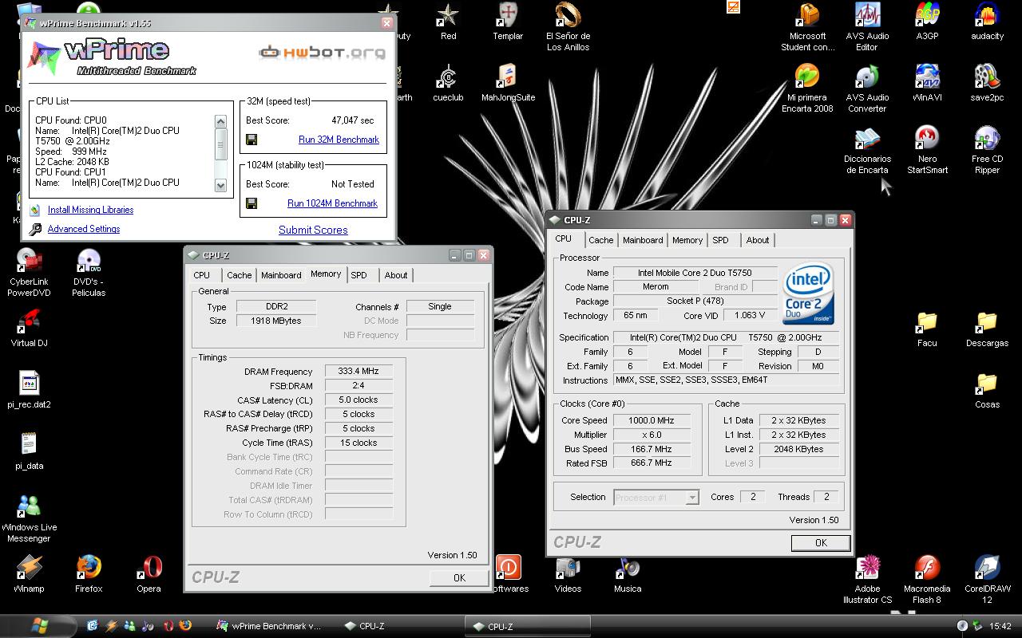Viewport: 1022px width, 638px height.
Task: Open El Señor de Los Anillos icon
Action: tap(568, 27)
